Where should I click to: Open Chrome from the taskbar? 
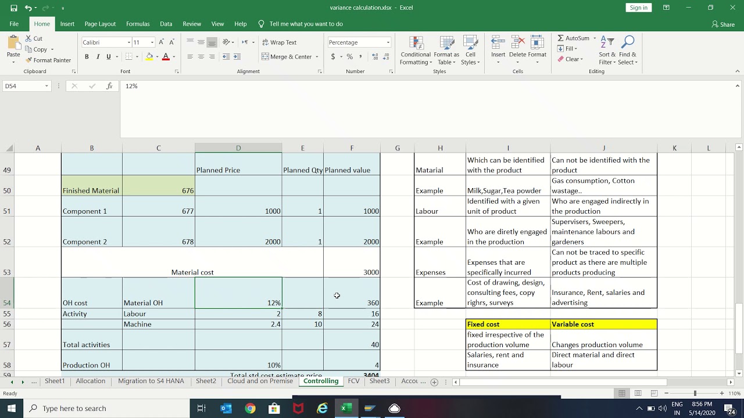click(x=250, y=409)
